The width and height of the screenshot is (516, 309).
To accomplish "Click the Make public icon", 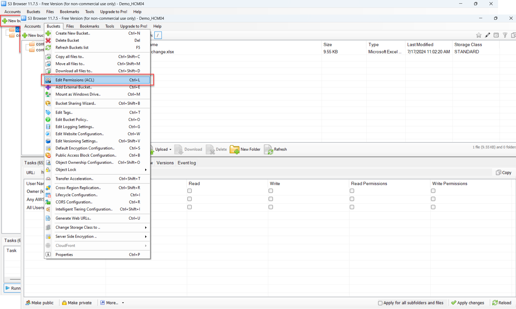I will pos(28,303).
